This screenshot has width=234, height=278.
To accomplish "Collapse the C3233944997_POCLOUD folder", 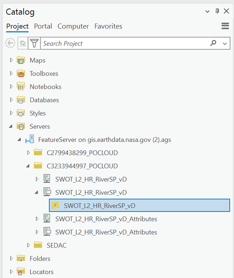I will tap(28, 166).
